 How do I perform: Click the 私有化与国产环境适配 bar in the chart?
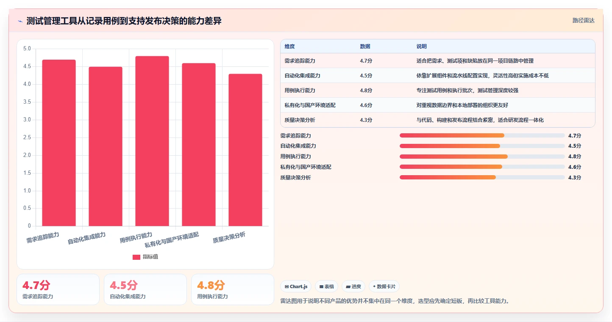199,144
